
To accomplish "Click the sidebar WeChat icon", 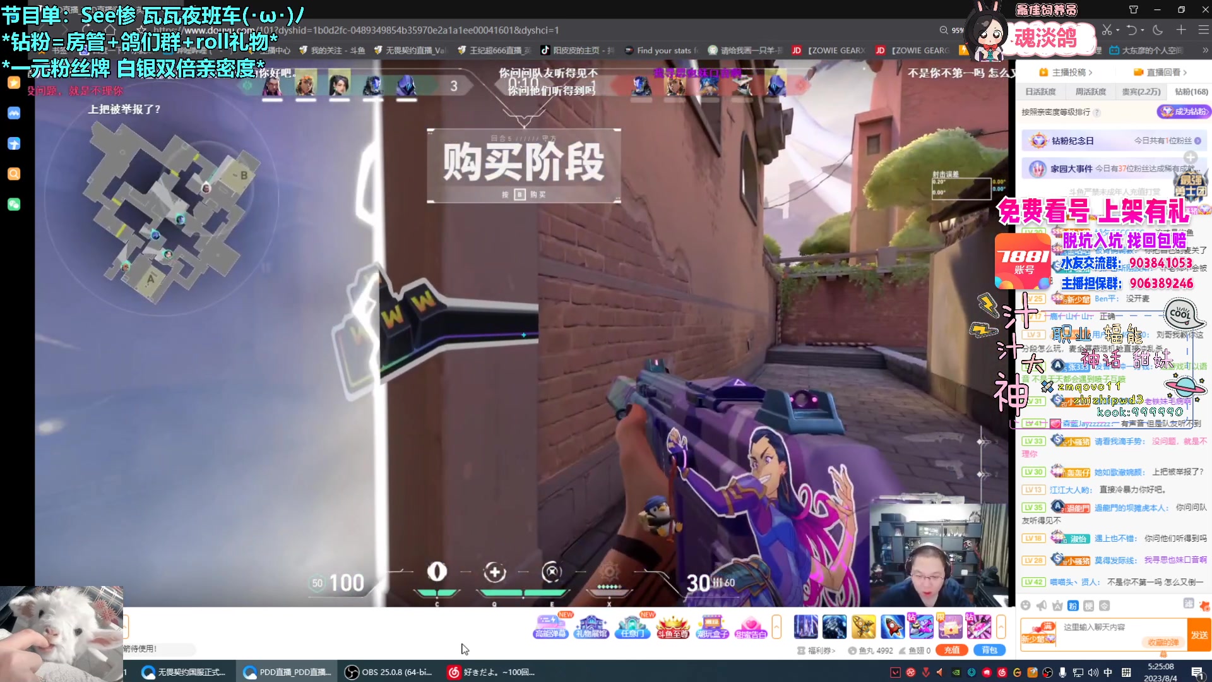I will click(x=14, y=204).
